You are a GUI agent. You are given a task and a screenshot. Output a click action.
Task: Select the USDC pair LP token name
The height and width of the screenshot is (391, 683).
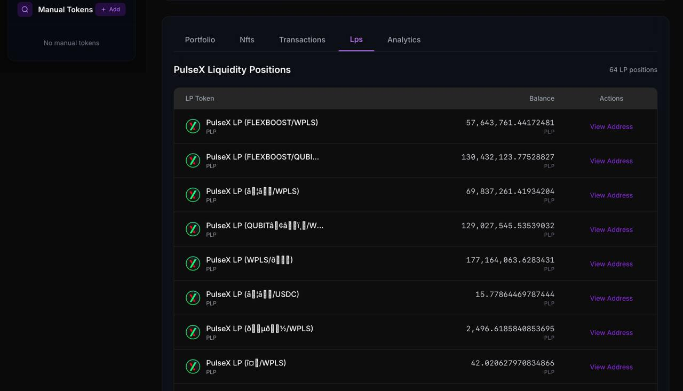pos(252,294)
